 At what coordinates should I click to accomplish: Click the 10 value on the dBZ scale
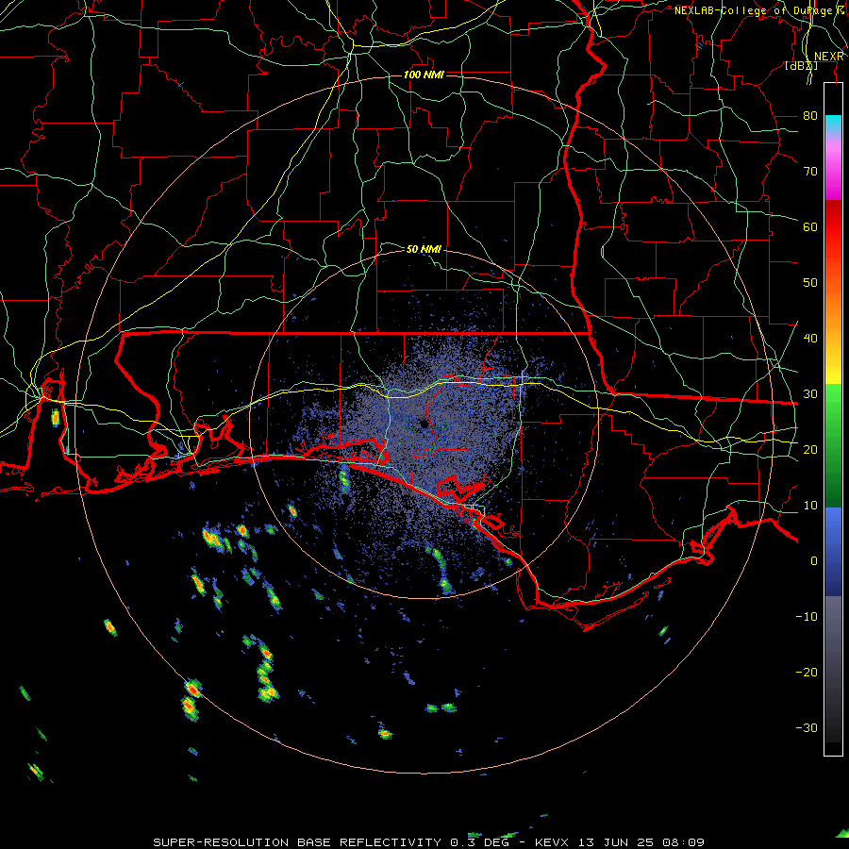810,506
